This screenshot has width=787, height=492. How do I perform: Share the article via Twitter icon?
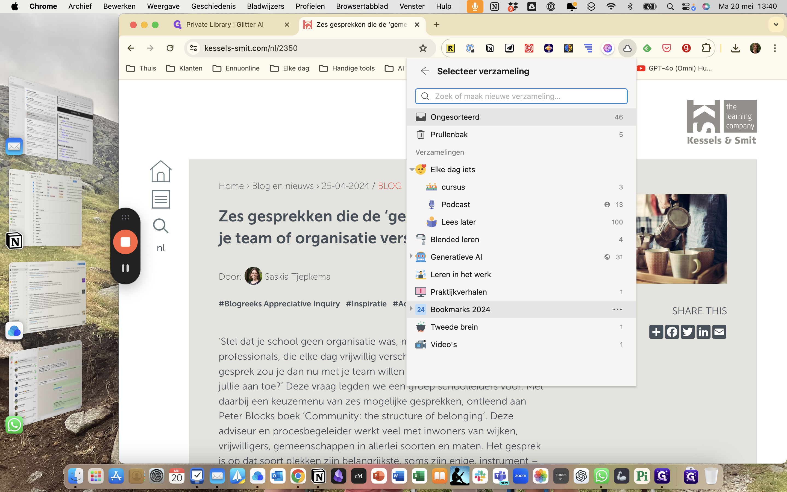pyautogui.click(x=688, y=332)
